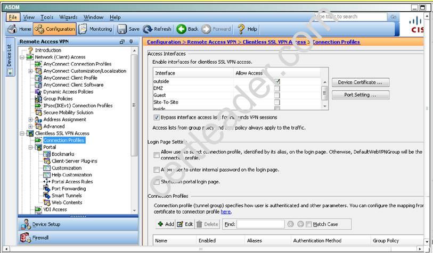The image size is (433, 253).
Task: Open the Wizards menu
Action: click(x=68, y=18)
